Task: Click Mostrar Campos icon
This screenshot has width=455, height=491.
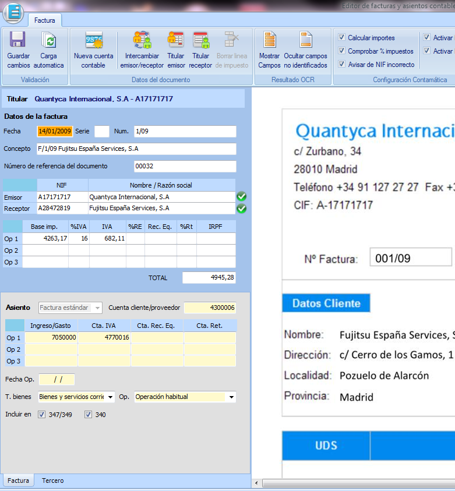Action: (269, 40)
